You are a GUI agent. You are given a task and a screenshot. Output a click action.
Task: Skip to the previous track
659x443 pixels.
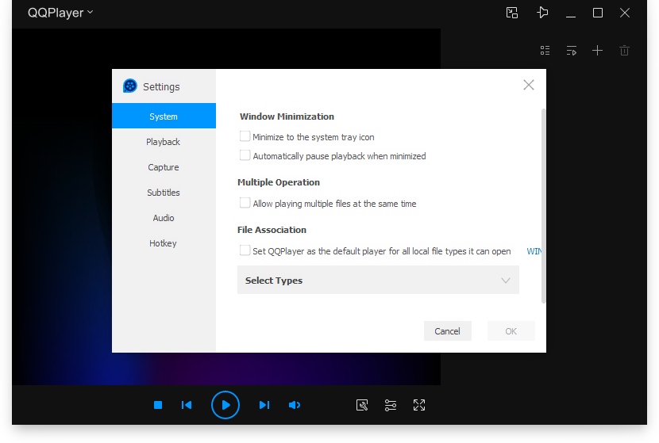pyautogui.click(x=187, y=405)
